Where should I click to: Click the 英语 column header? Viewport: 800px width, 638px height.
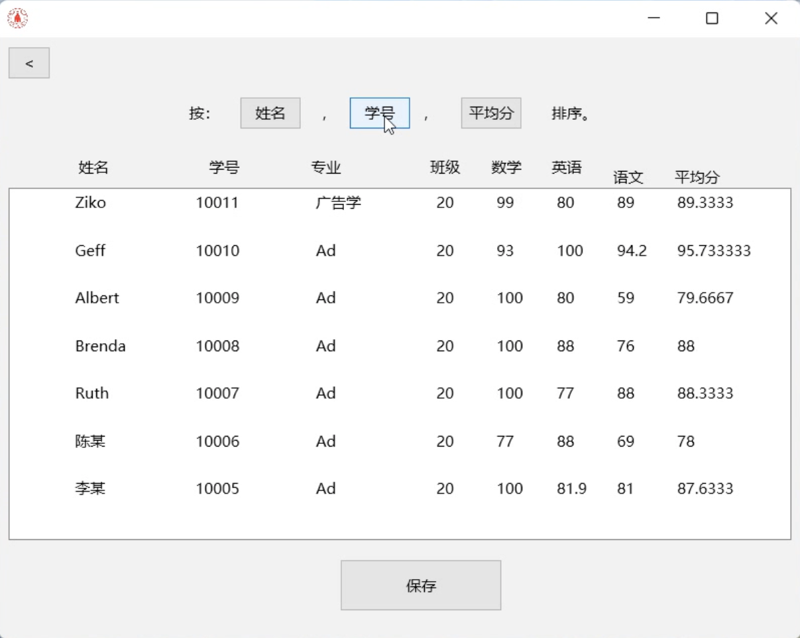pos(566,168)
